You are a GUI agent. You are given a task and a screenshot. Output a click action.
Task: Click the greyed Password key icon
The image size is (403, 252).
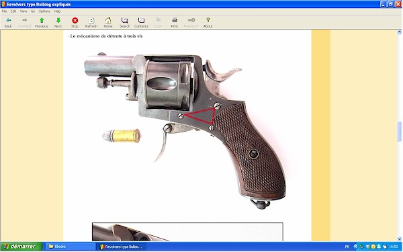click(x=191, y=22)
